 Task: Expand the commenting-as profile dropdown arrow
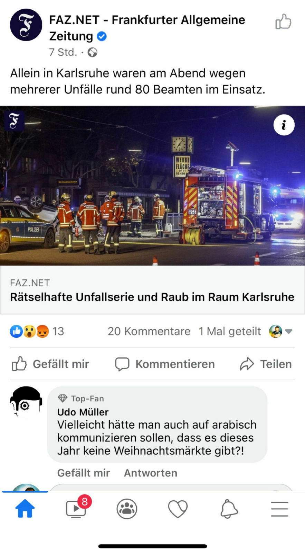tap(289, 331)
